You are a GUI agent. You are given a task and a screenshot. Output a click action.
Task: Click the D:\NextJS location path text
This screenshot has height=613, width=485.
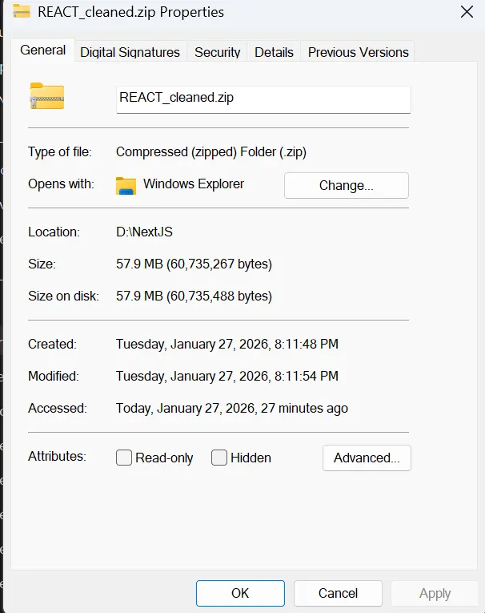click(x=144, y=232)
